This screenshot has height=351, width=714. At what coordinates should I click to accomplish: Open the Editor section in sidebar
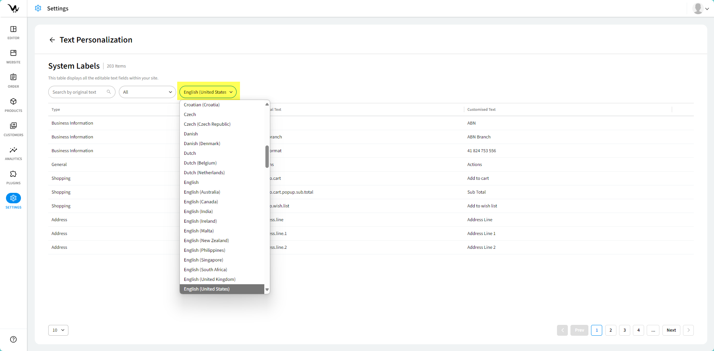(x=13, y=32)
